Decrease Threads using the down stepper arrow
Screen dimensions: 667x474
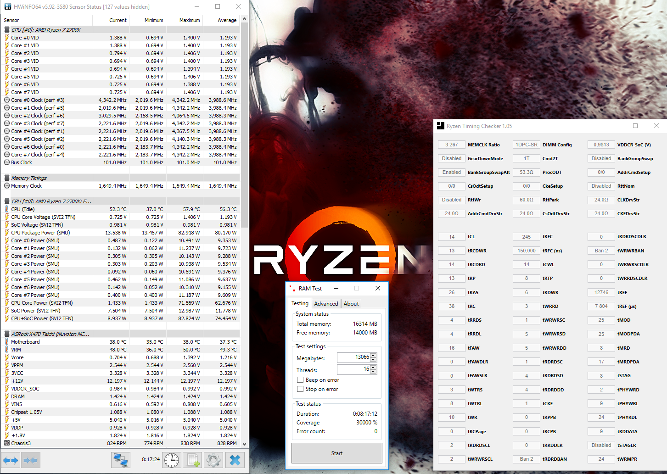(x=373, y=372)
